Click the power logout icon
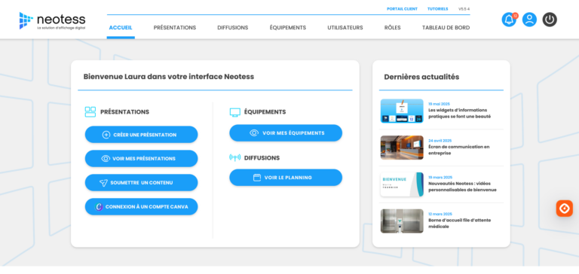 point(550,20)
